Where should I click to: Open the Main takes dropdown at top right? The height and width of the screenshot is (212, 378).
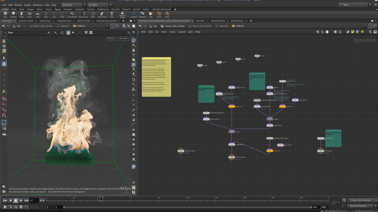coord(355,5)
